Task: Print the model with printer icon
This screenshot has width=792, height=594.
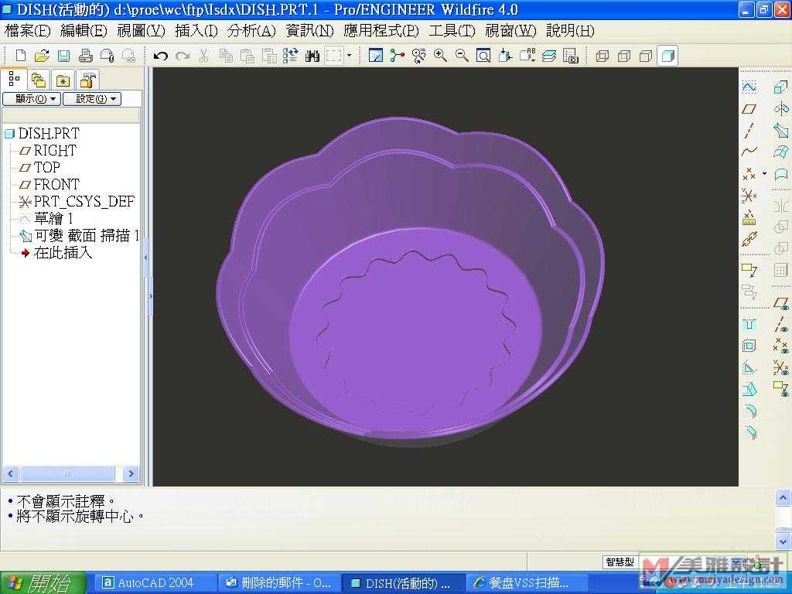Action: pos(85,55)
